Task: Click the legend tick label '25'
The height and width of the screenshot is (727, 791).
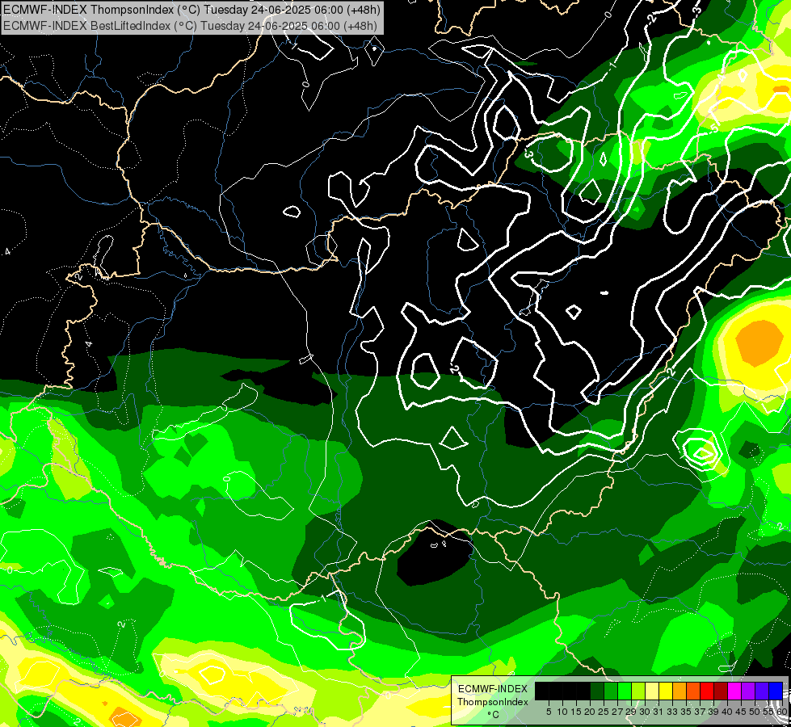Action: tap(604, 712)
